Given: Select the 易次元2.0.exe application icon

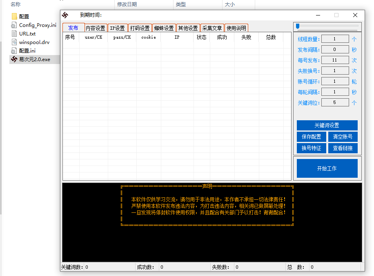Looking at the screenshot, I should [x=14, y=59].
